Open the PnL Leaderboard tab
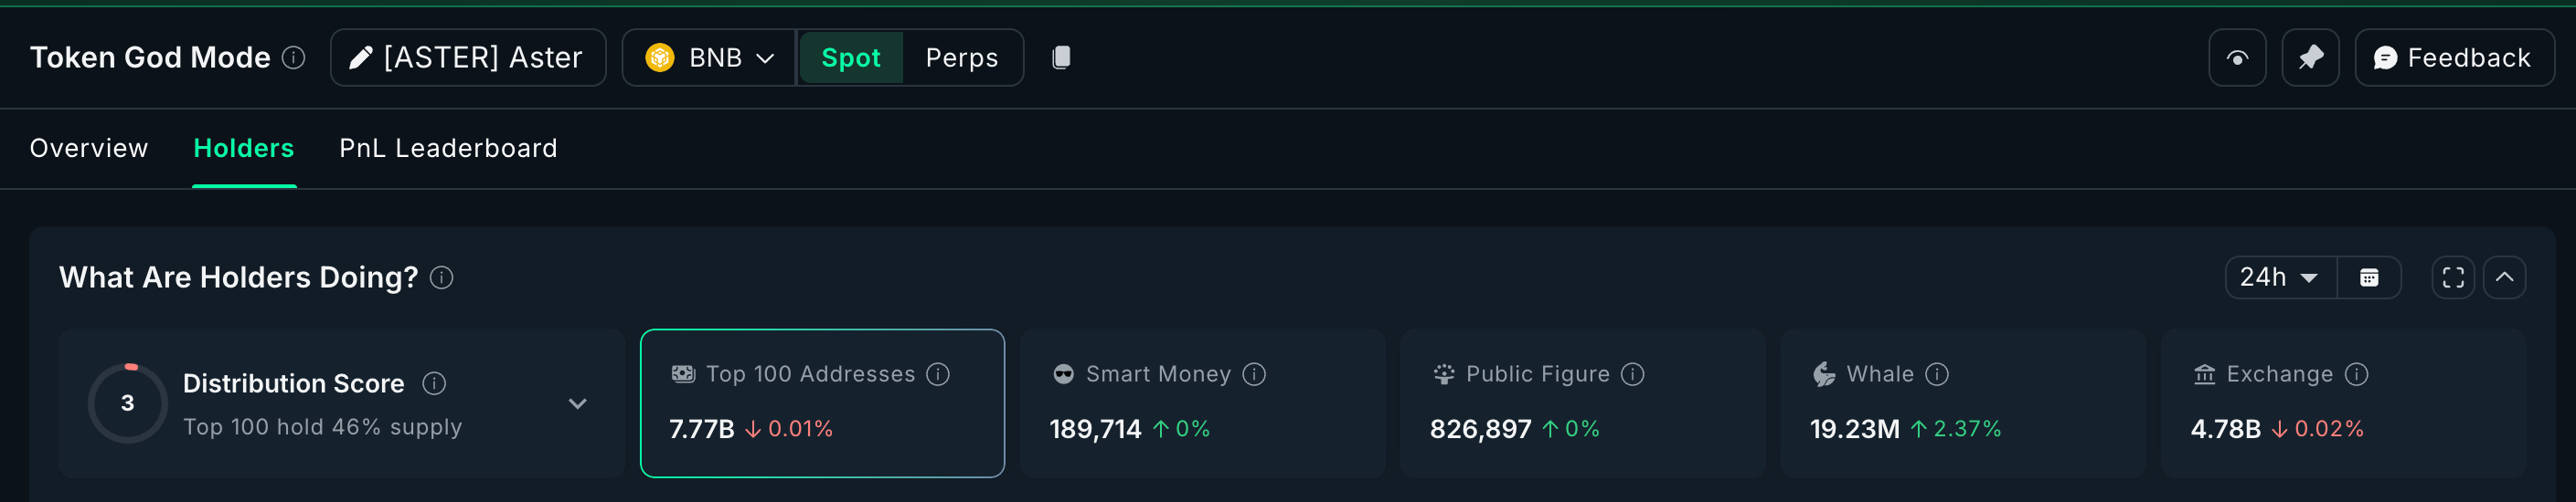The height and width of the screenshot is (502, 2576). (448, 149)
